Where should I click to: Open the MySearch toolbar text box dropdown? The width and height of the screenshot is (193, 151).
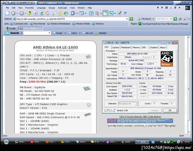click(x=49, y=33)
